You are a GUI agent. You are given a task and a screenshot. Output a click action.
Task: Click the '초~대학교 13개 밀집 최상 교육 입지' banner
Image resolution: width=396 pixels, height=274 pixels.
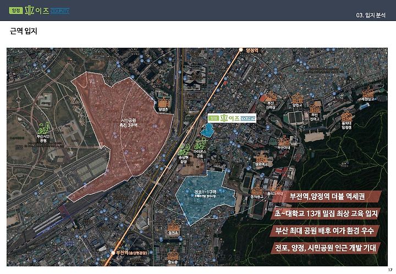tap(326, 213)
